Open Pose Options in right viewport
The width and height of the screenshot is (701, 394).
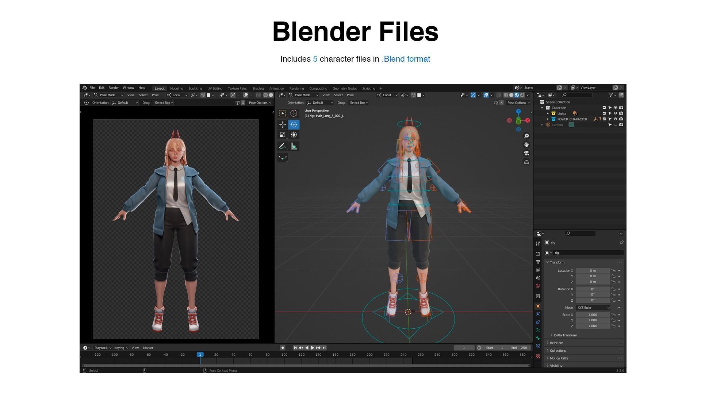(517, 103)
